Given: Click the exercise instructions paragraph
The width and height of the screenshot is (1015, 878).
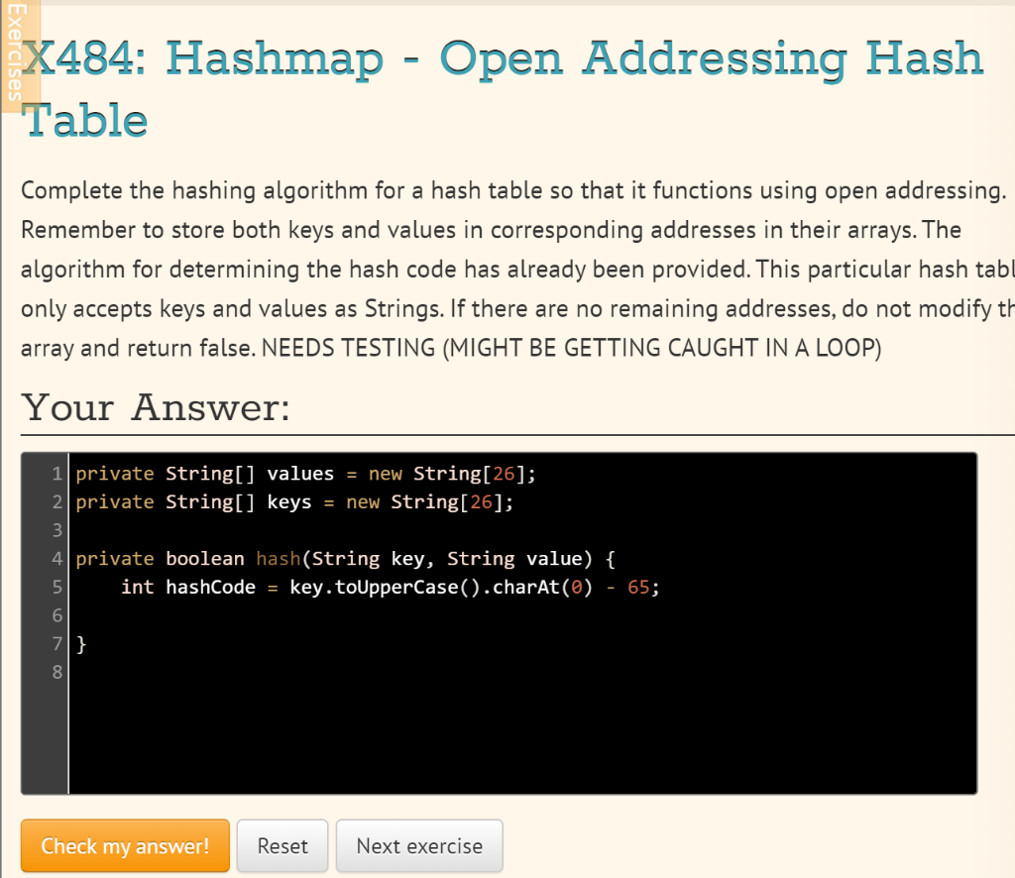Looking at the screenshot, I should tap(496, 269).
